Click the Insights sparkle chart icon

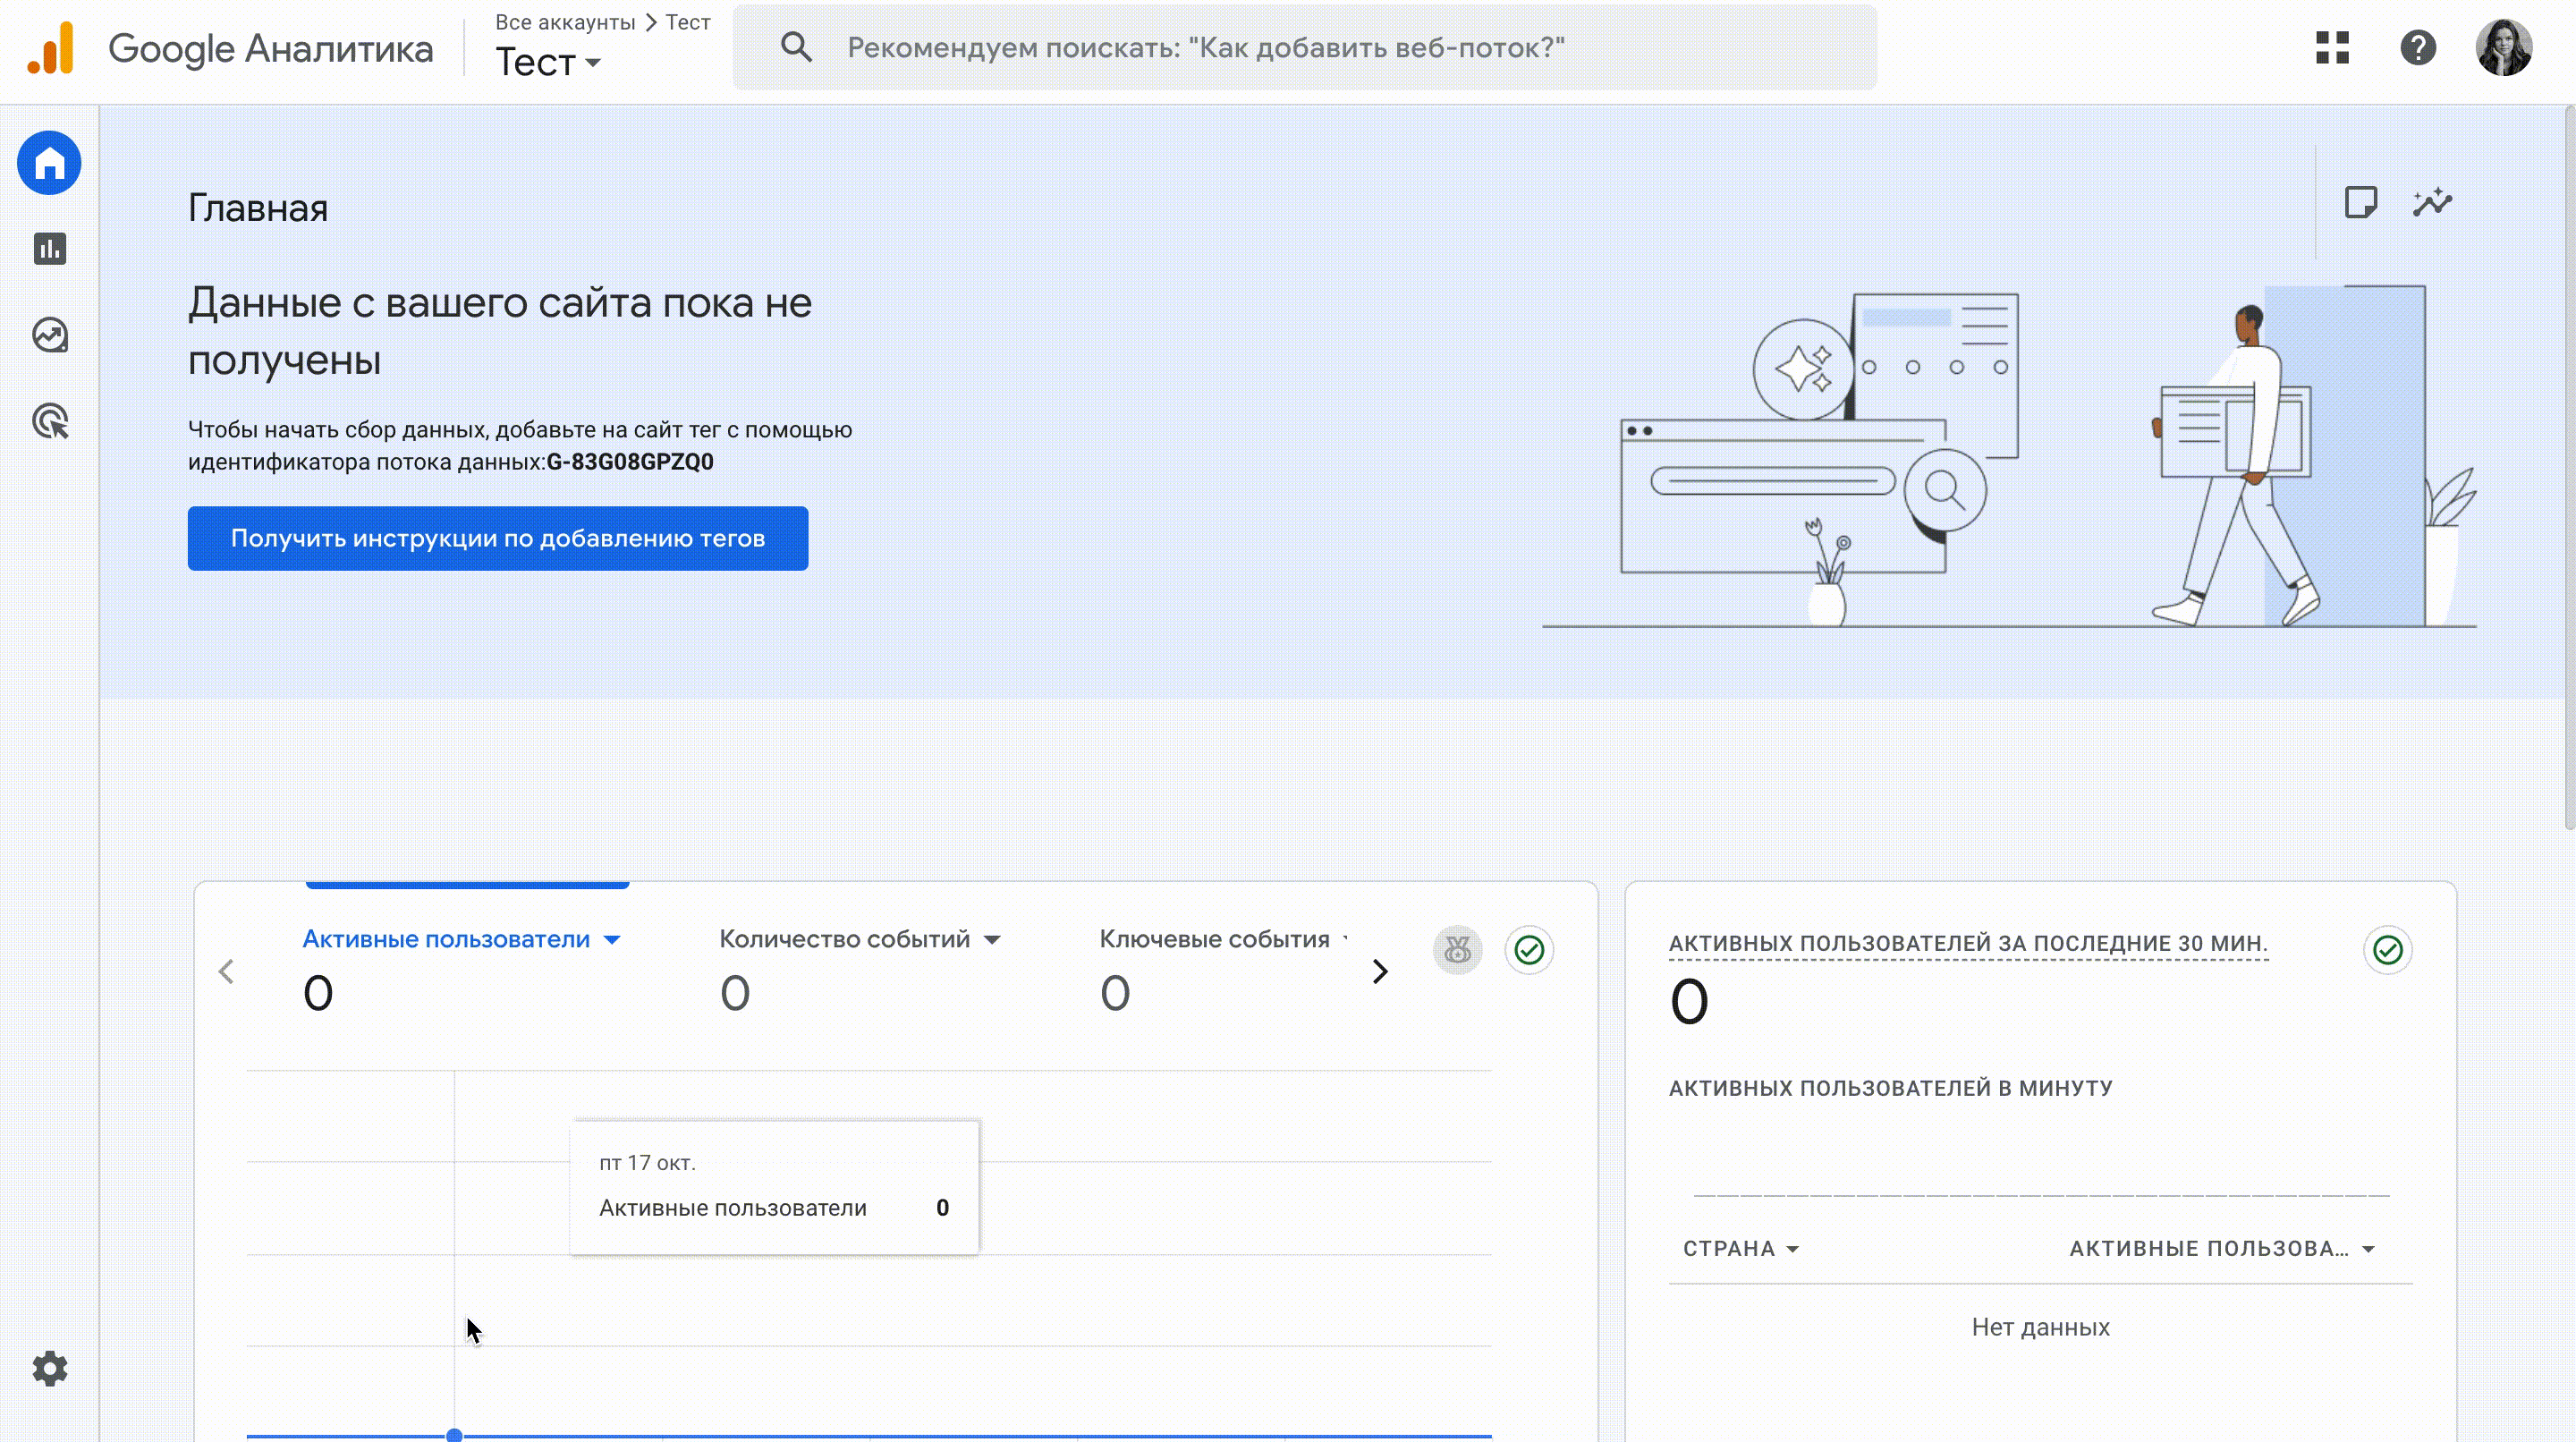point(2432,203)
